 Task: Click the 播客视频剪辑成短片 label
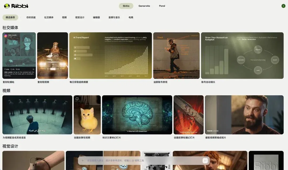pyautogui.click(x=215, y=138)
